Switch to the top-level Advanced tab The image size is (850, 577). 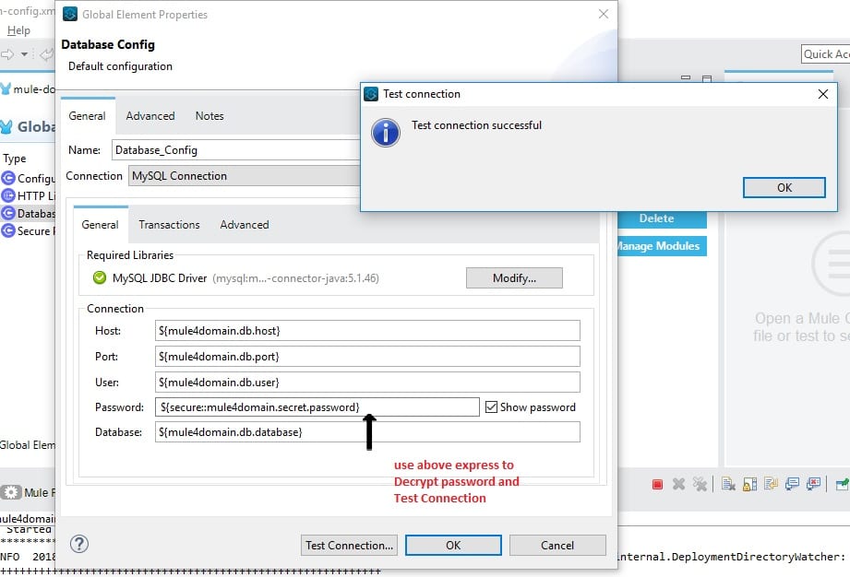150,116
